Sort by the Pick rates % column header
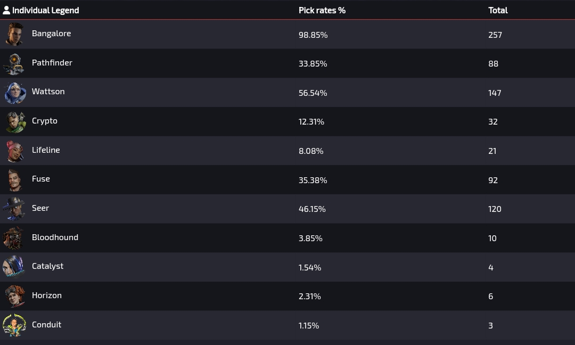The image size is (575, 345). coord(322,10)
